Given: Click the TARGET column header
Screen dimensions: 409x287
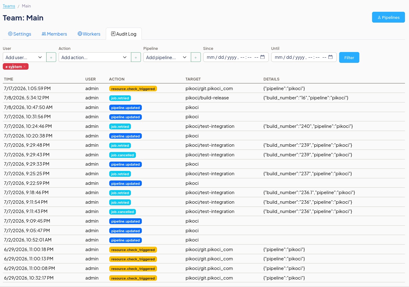Looking at the screenshot, I should pyautogui.click(x=193, y=79).
